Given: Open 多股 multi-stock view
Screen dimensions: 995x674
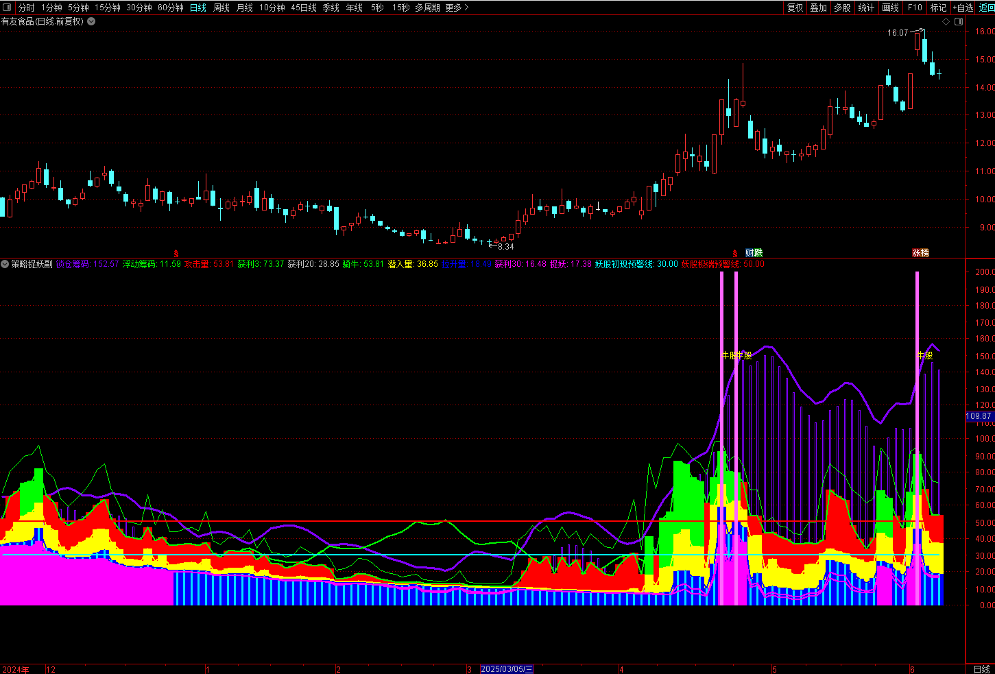Looking at the screenshot, I should click(842, 8).
